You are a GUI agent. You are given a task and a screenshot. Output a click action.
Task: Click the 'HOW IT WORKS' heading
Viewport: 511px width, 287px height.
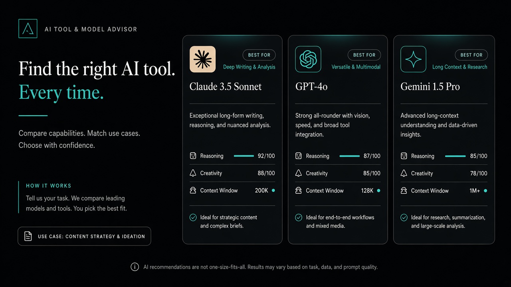pyautogui.click(x=49, y=186)
